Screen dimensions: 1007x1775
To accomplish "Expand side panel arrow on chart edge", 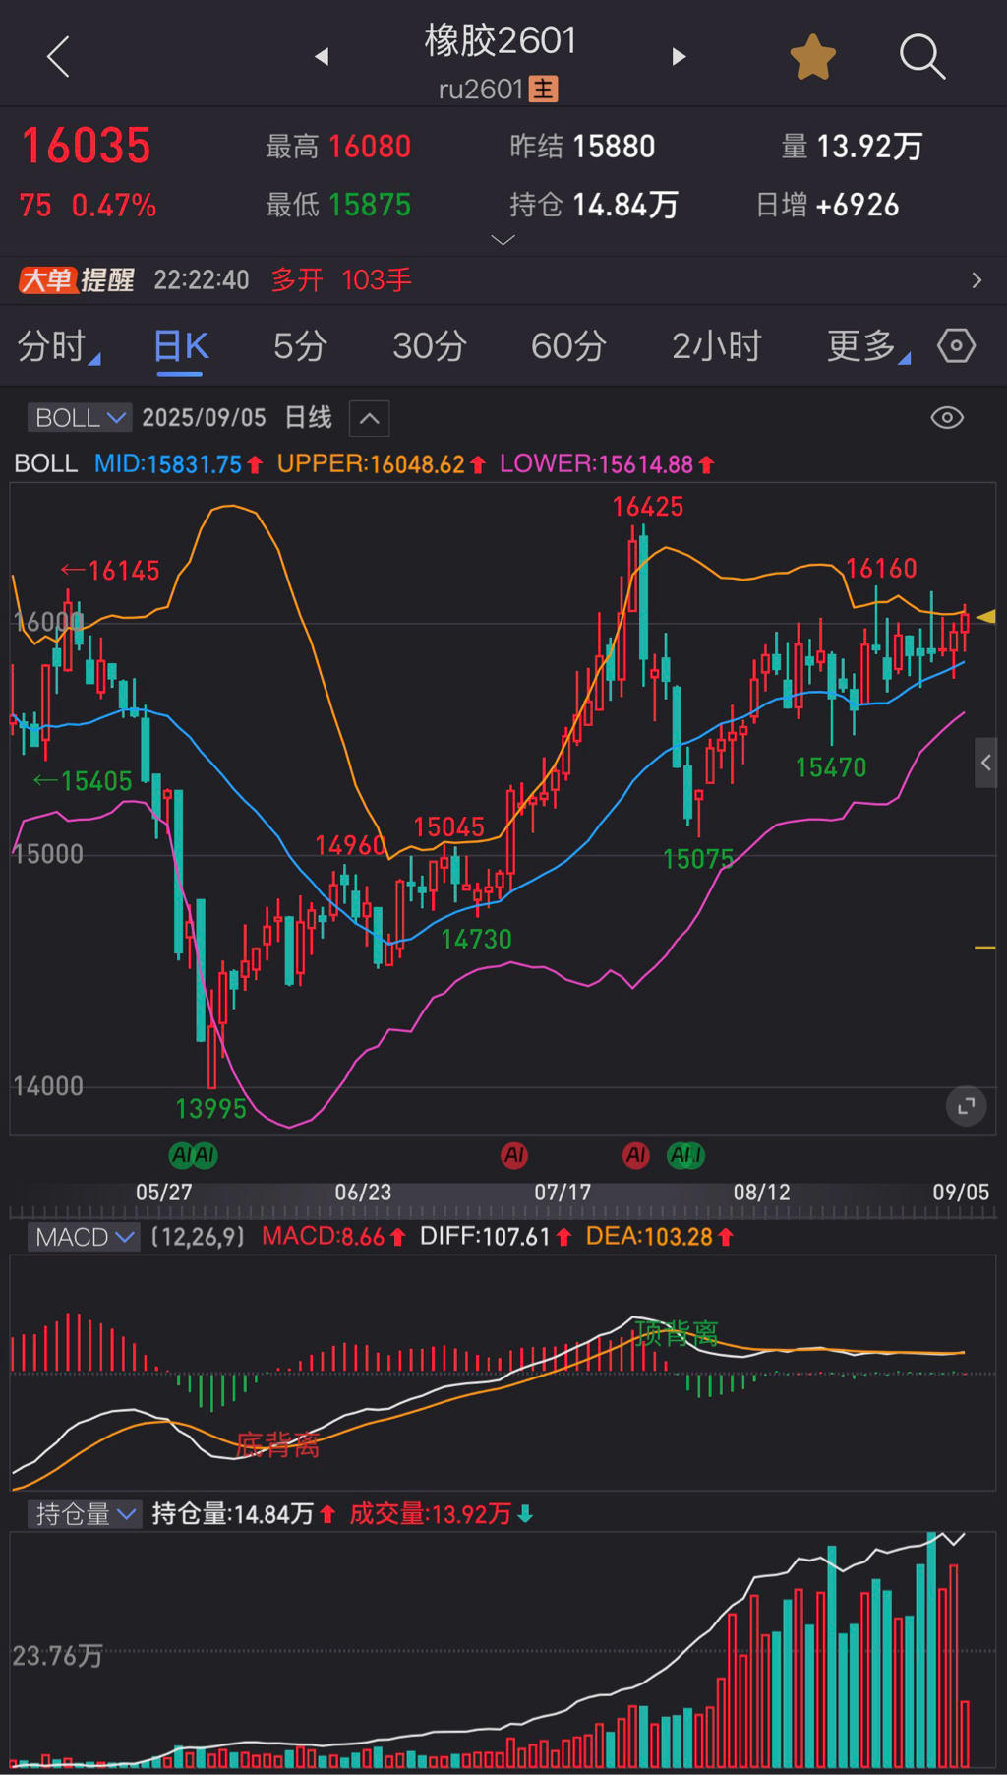I will (x=986, y=763).
